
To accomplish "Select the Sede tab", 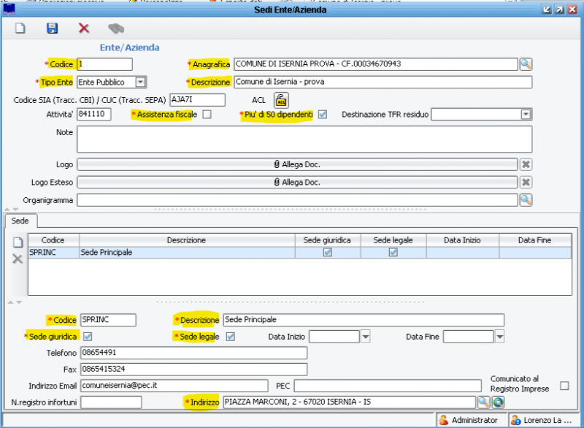I will pyautogui.click(x=20, y=219).
